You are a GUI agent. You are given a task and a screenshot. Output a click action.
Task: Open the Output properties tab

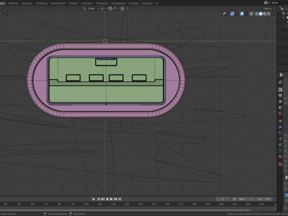(x=280, y=95)
